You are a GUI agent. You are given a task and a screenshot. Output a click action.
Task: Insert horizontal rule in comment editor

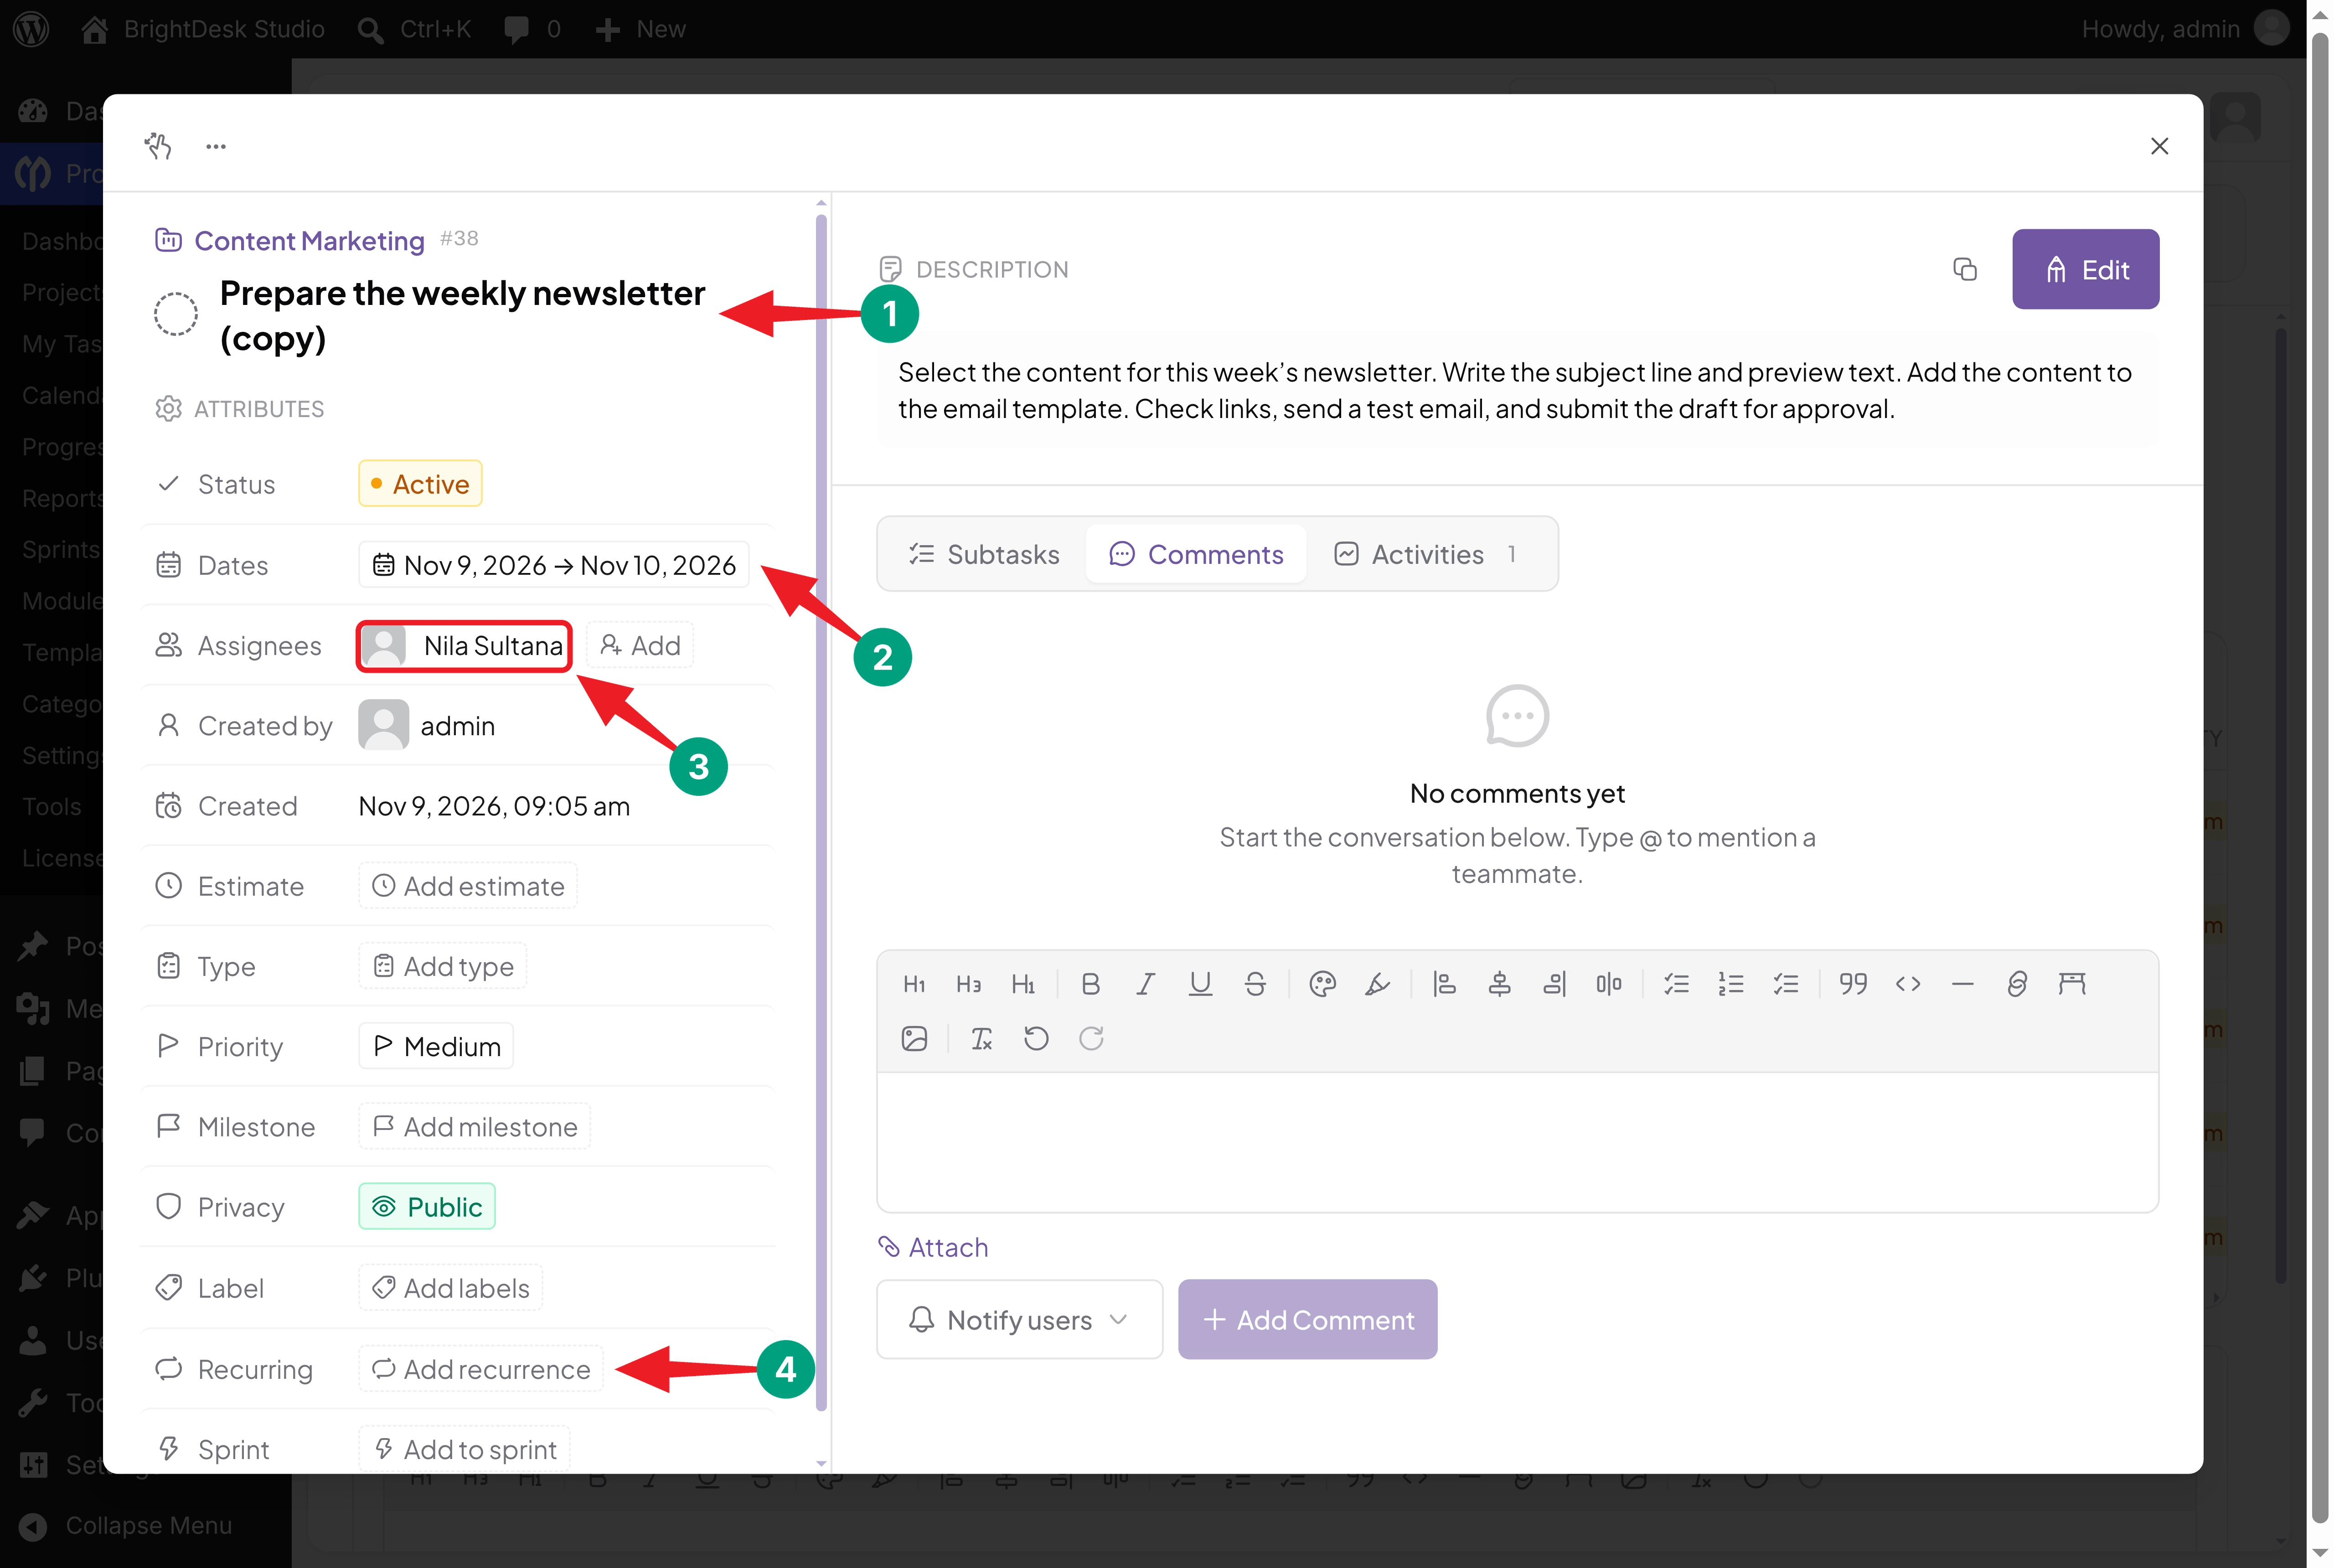pos(1962,984)
